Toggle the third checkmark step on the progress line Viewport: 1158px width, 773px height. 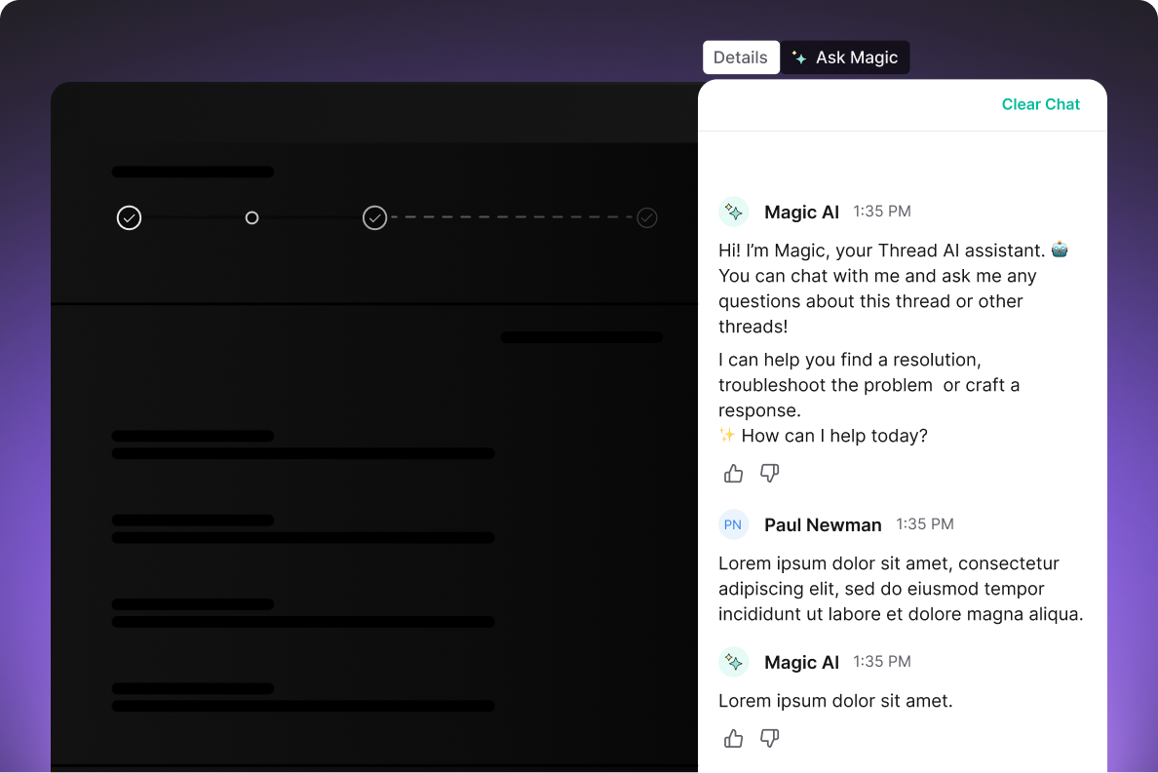374,217
